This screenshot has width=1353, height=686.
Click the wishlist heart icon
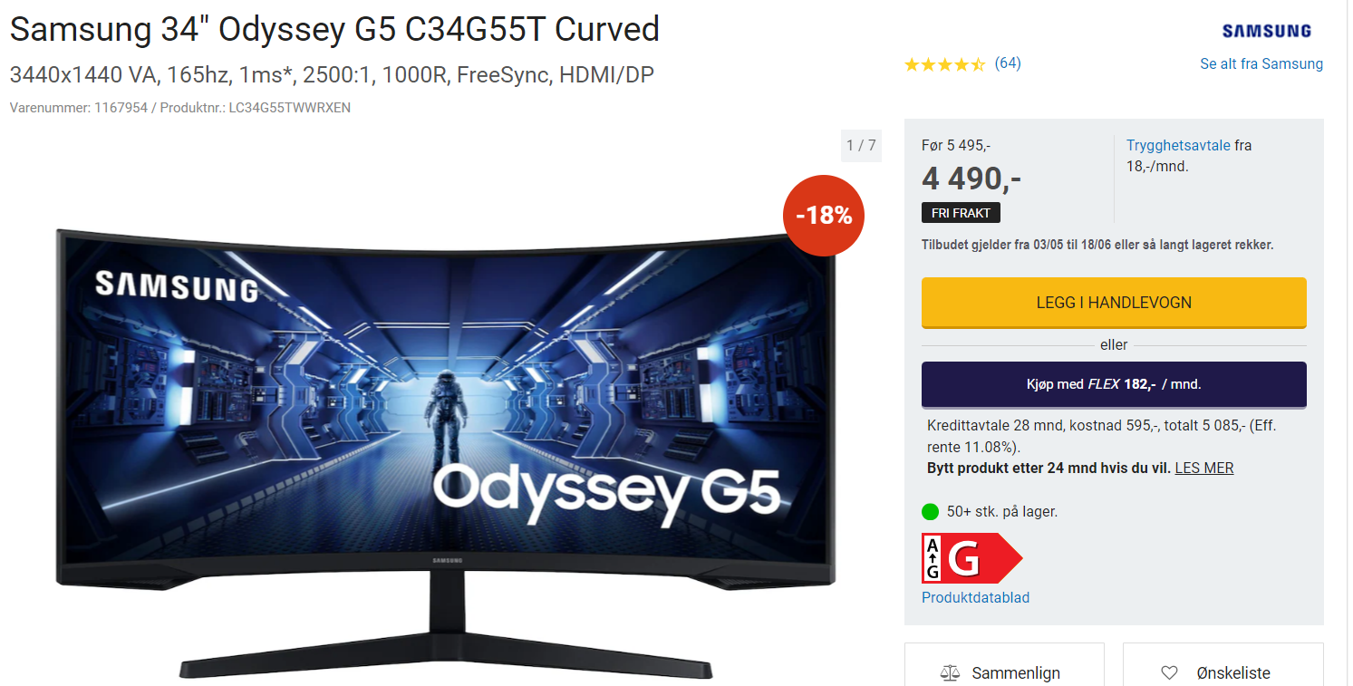1169,673
